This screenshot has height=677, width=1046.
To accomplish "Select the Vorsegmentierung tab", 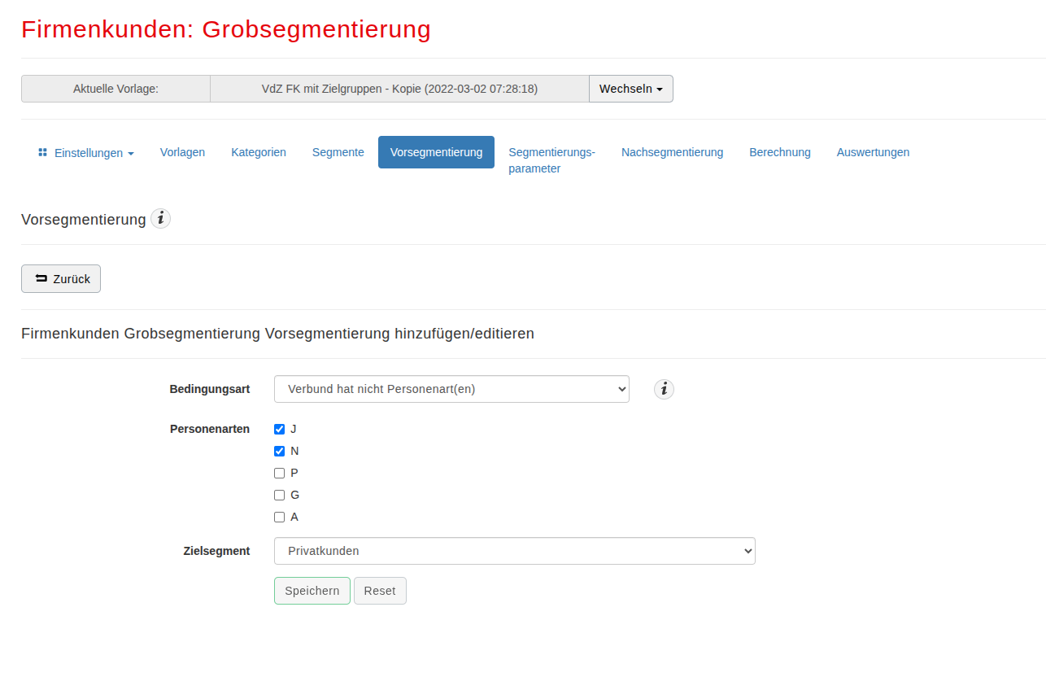I will [436, 152].
